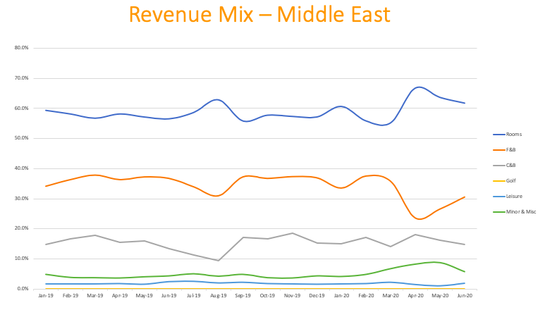Click the Jan-20 x-axis label
The image size is (545, 310).
click(x=342, y=296)
